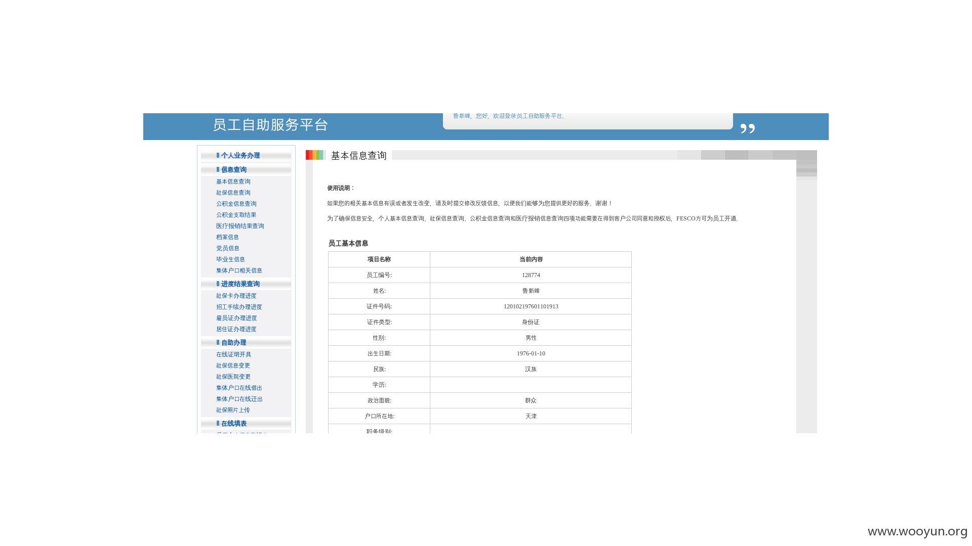The height and width of the screenshot is (546, 972).
Task: Open the 档案信息 link
Action: (x=228, y=237)
